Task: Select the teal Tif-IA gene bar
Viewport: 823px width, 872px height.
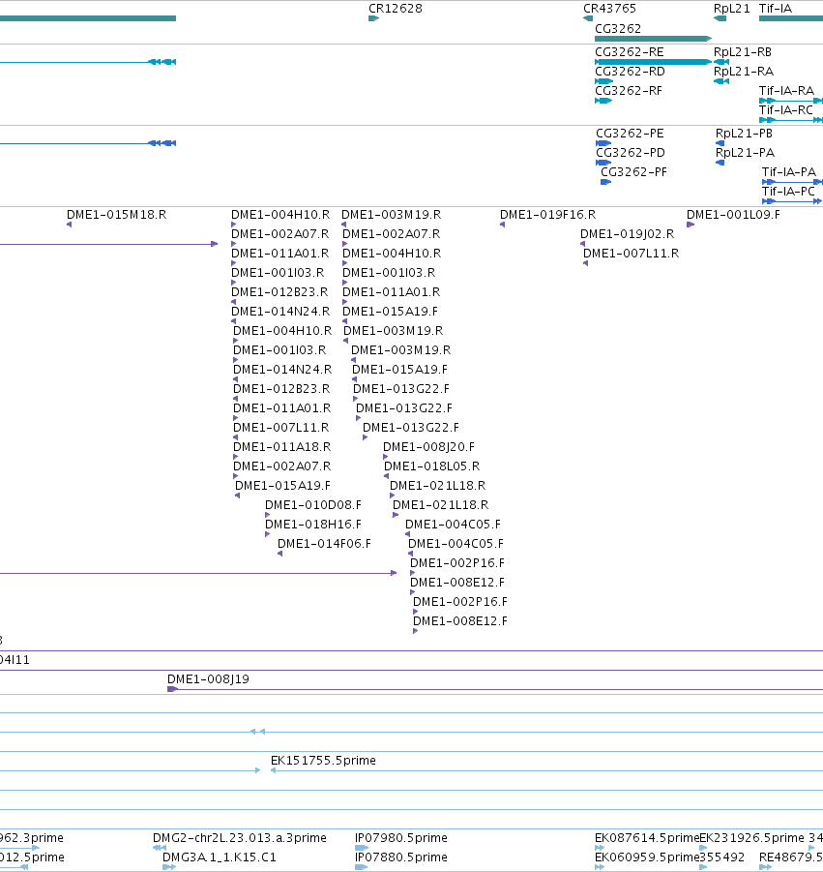Action: point(791,18)
